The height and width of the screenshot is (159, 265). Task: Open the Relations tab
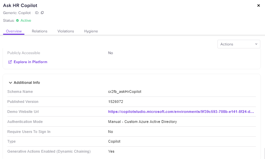point(40,31)
